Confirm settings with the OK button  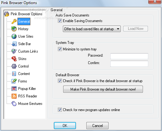pyautogui.click(x=65, y=126)
